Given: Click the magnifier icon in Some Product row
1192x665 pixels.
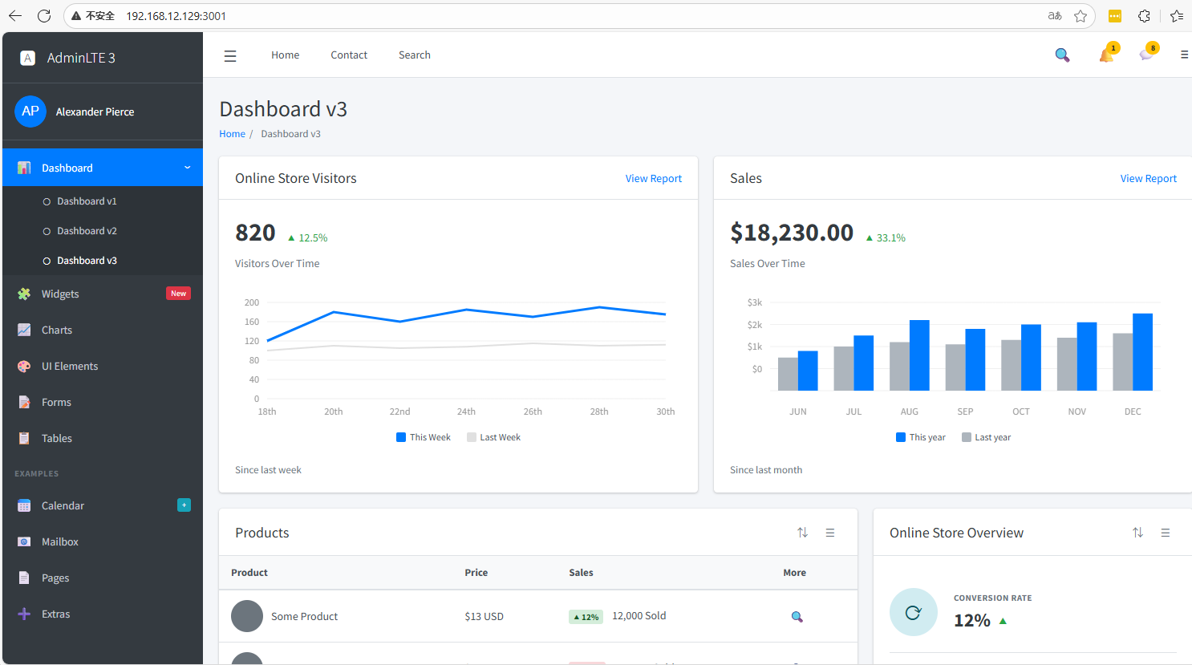Looking at the screenshot, I should pos(797,617).
